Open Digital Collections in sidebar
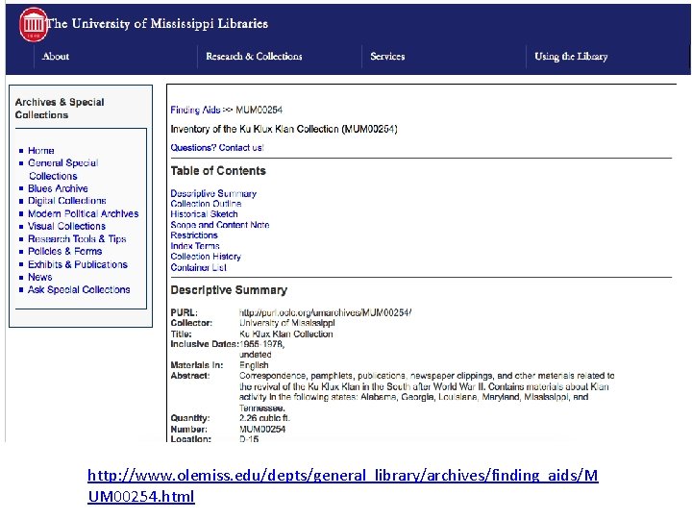The image size is (692, 519). (67, 201)
